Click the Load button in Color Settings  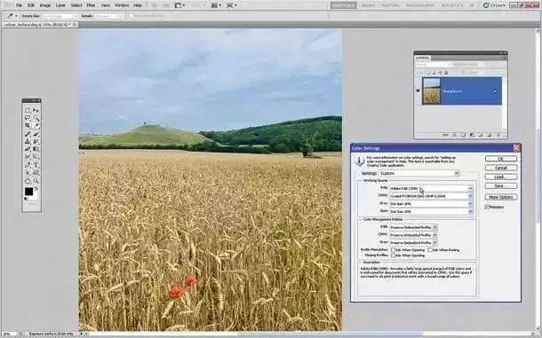pyautogui.click(x=501, y=177)
